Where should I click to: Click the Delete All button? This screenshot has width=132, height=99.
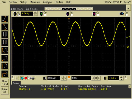[x=4, y=90]
